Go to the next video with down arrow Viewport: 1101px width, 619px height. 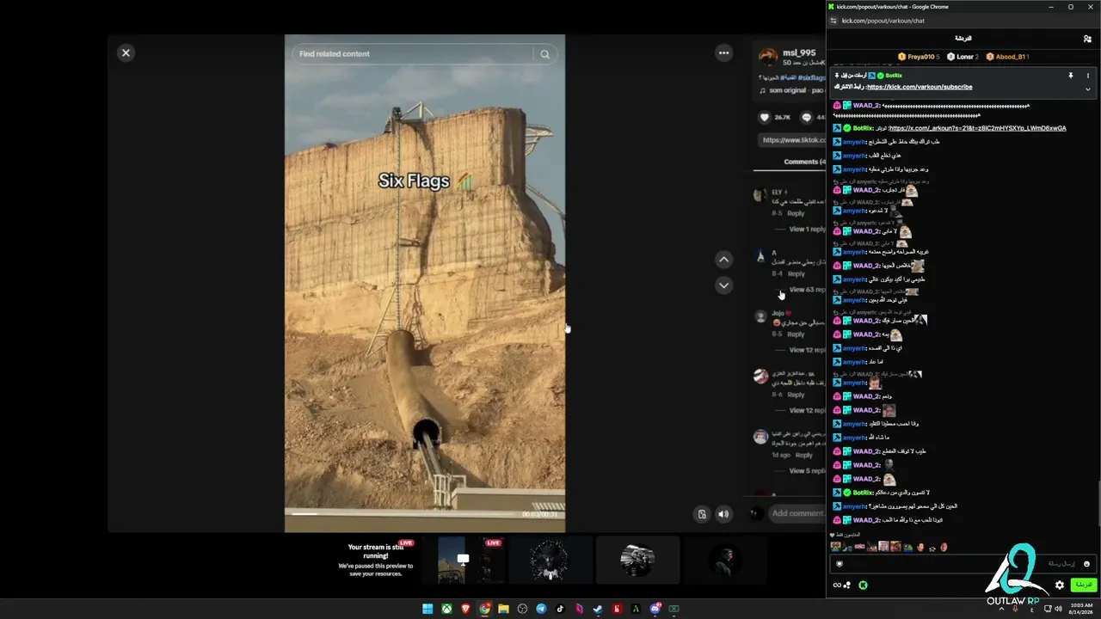pos(724,285)
